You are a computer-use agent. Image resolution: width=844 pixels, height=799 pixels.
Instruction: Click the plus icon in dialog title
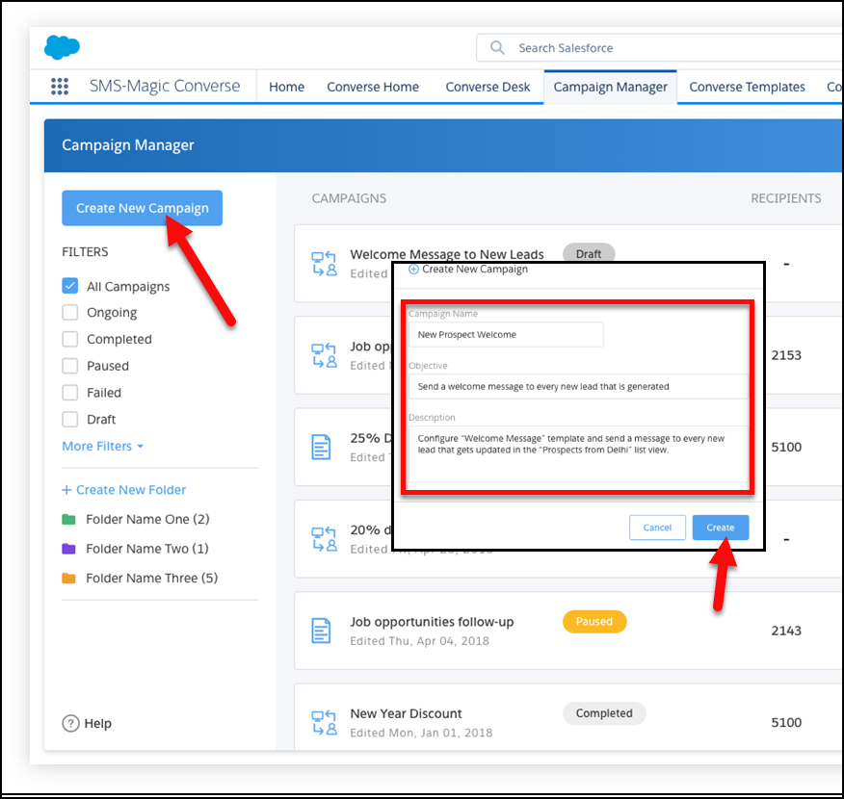pos(413,270)
